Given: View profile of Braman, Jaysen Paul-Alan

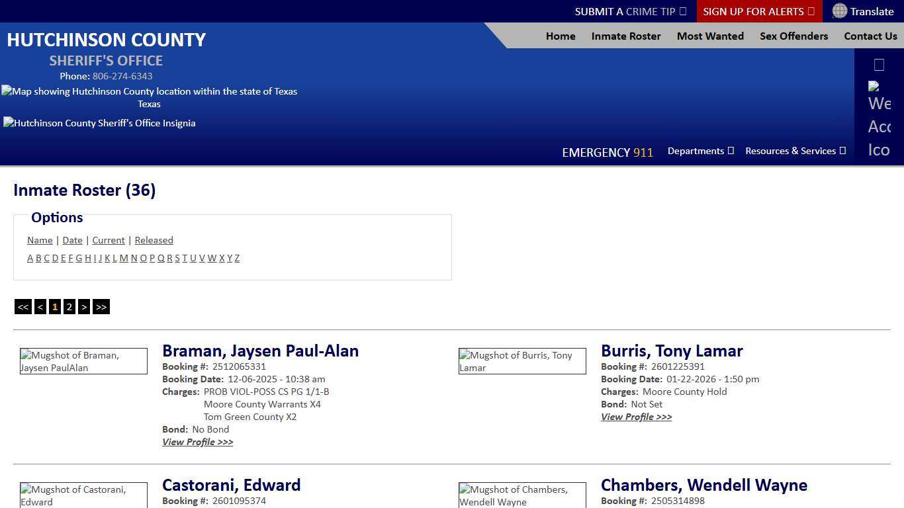Looking at the screenshot, I should point(197,442).
